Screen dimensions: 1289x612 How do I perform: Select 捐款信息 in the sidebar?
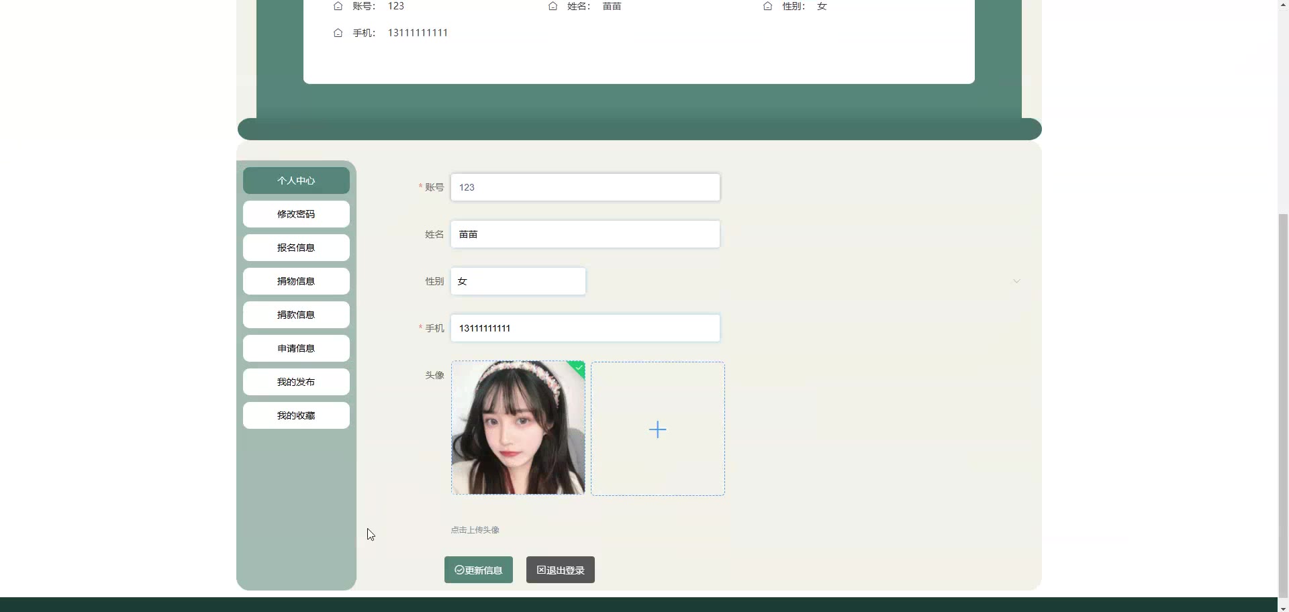pos(296,315)
